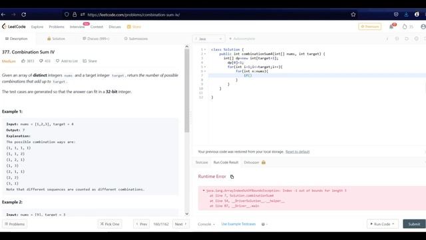Click the editor curly braces format icon
The image size is (426, 240).
(x=397, y=39)
